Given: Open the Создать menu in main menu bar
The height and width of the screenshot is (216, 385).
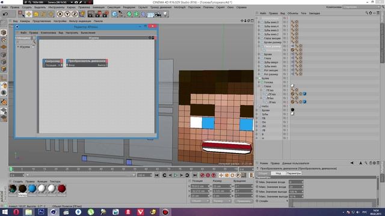Looking at the screenshot, I should (27, 7).
